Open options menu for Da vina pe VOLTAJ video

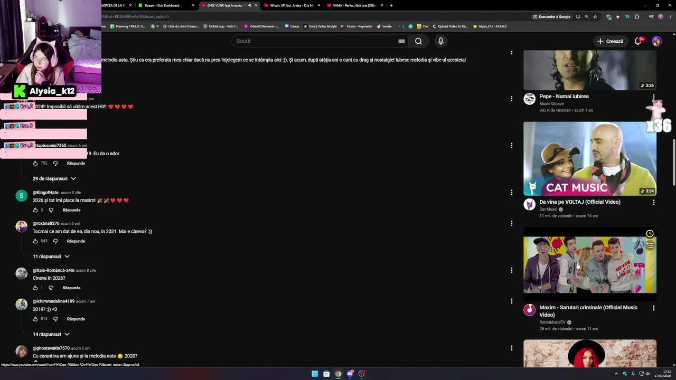point(654,202)
